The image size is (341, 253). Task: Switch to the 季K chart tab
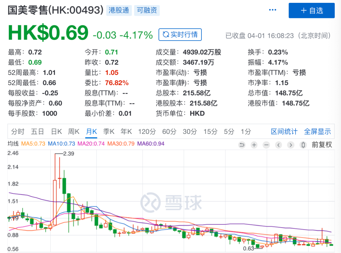[x=109, y=131]
